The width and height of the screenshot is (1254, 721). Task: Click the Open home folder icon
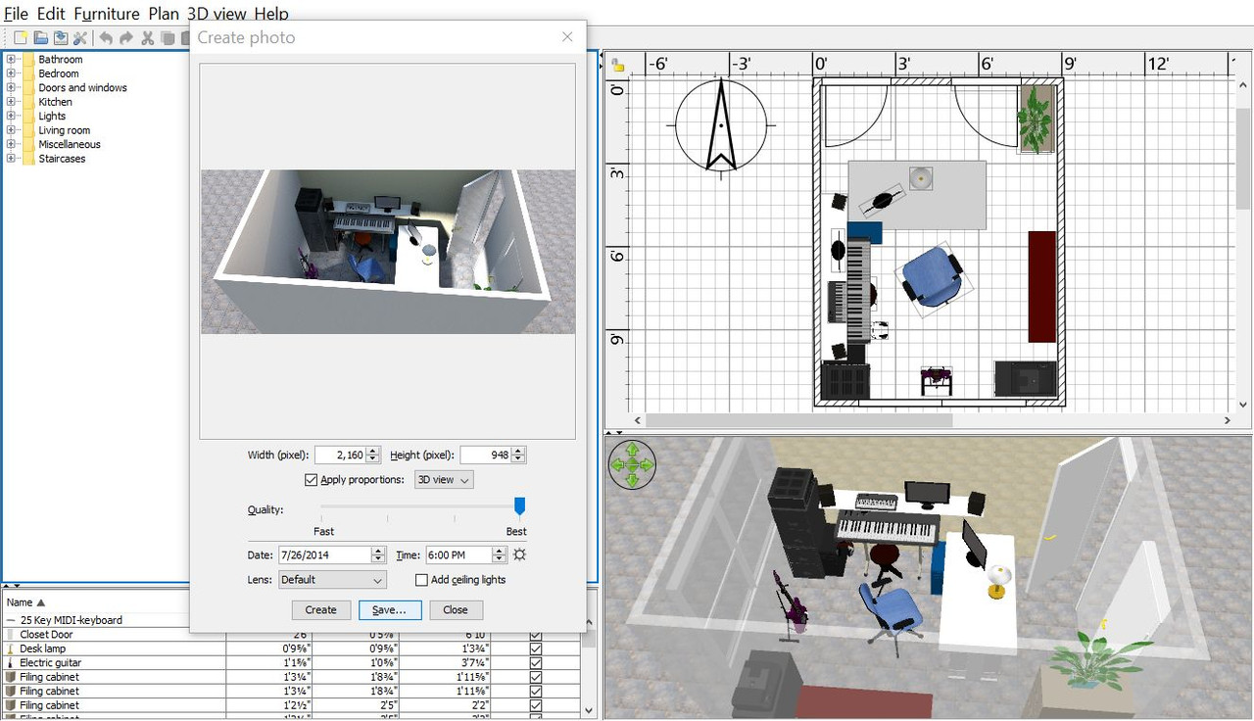(41, 38)
